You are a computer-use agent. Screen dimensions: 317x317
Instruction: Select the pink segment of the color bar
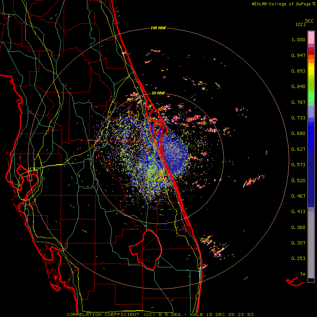click(311, 38)
